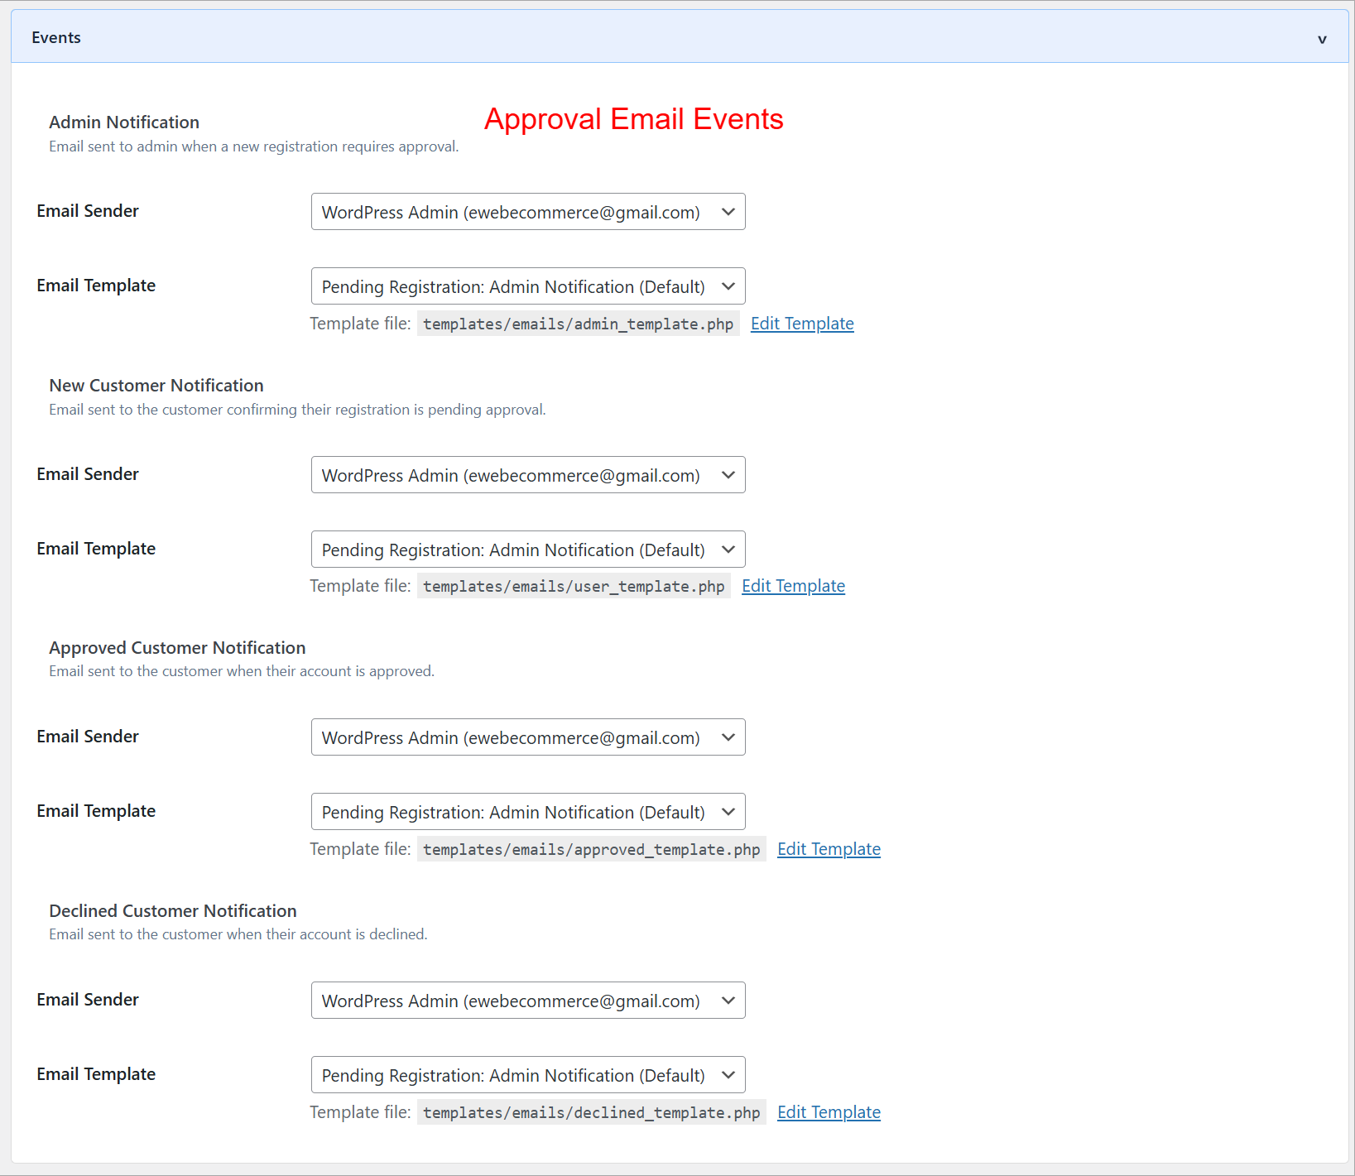Open Declined Customer Notification Email Sender dropdown

(528, 1001)
